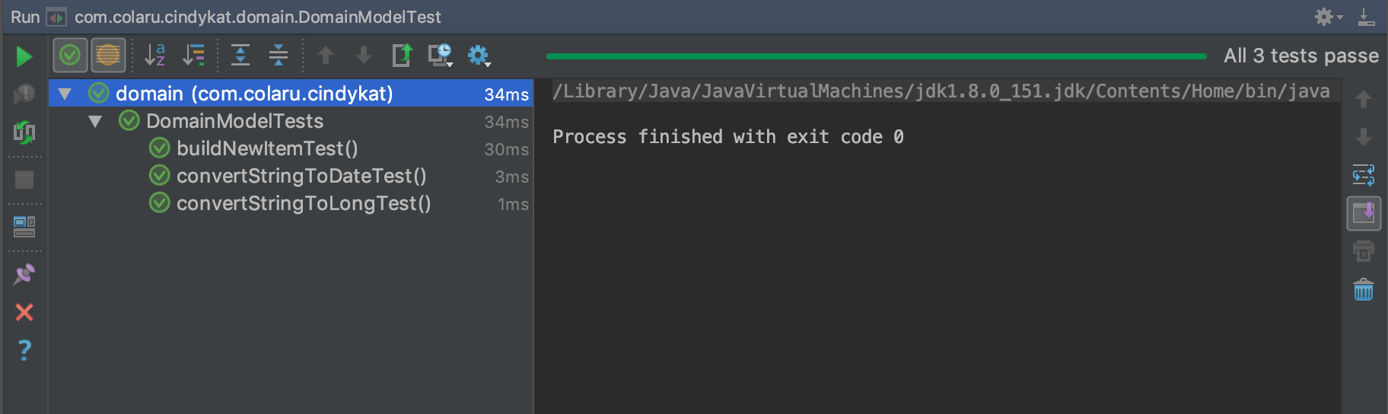Viewport: 1388px width, 414px height.
Task: Pin the run tab
Action: pos(24,274)
